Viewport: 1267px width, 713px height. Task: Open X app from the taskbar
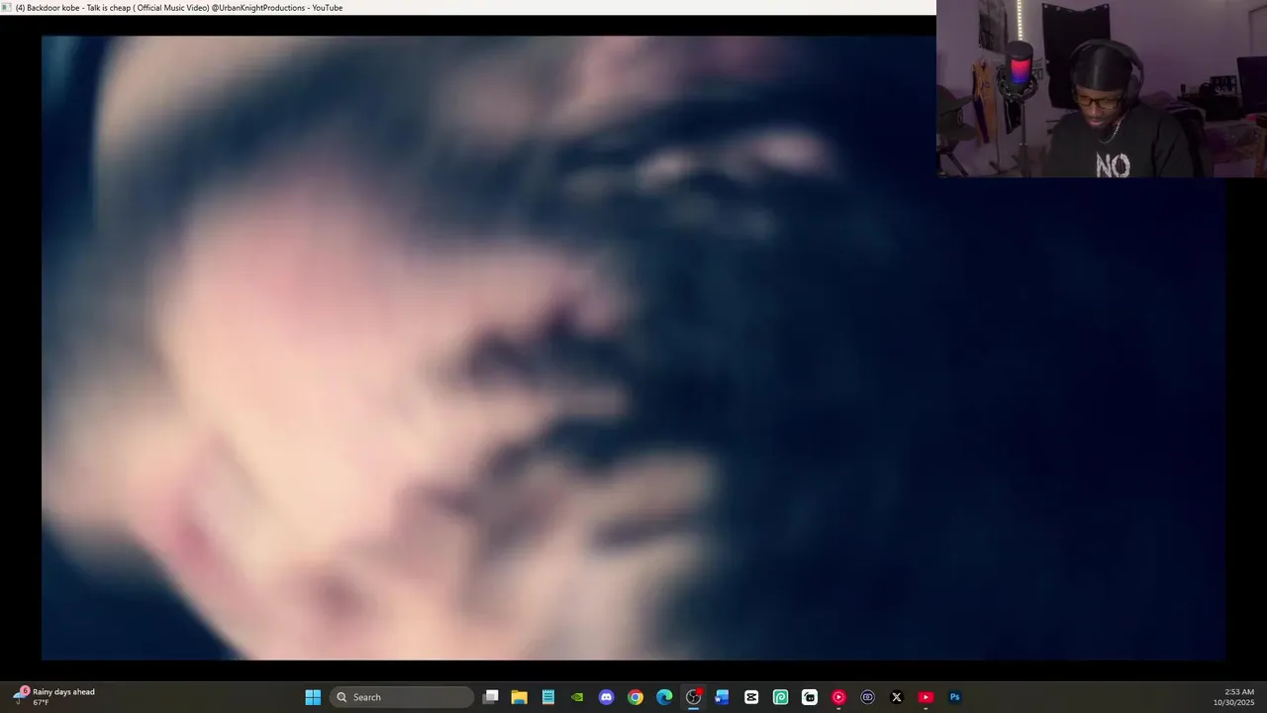click(x=897, y=697)
